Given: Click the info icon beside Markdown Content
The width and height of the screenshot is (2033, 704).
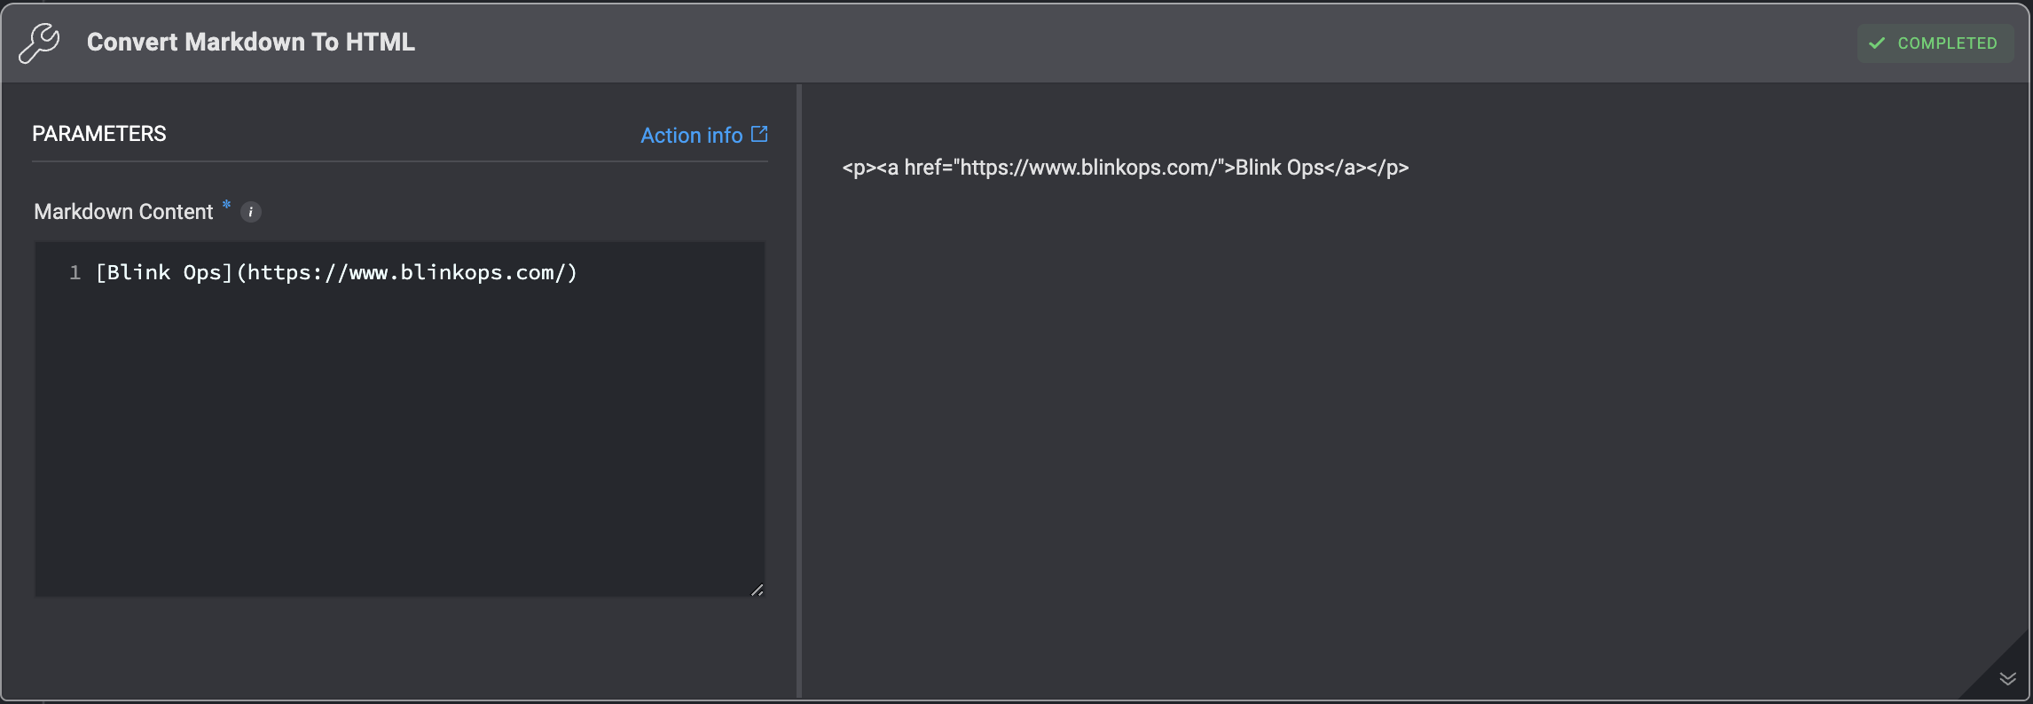Looking at the screenshot, I should (251, 212).
